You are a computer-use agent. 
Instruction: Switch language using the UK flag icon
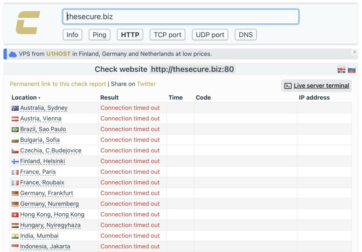click(341, 69)
